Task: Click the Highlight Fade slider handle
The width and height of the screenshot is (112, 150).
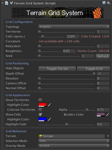Action: [67, 124]
